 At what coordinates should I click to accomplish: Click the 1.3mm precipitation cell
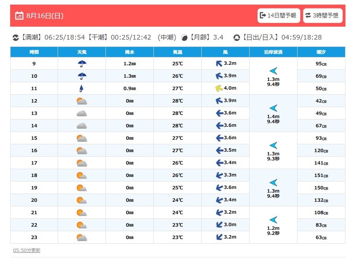click(129, 76)
